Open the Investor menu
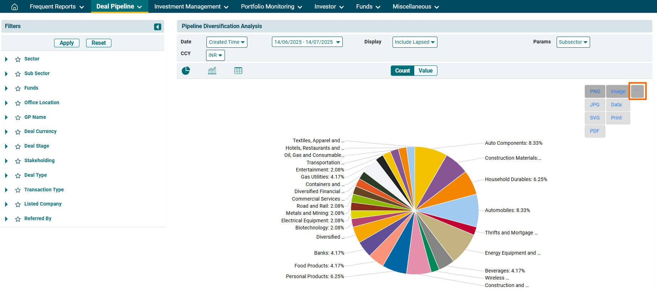 pos(329,7)
